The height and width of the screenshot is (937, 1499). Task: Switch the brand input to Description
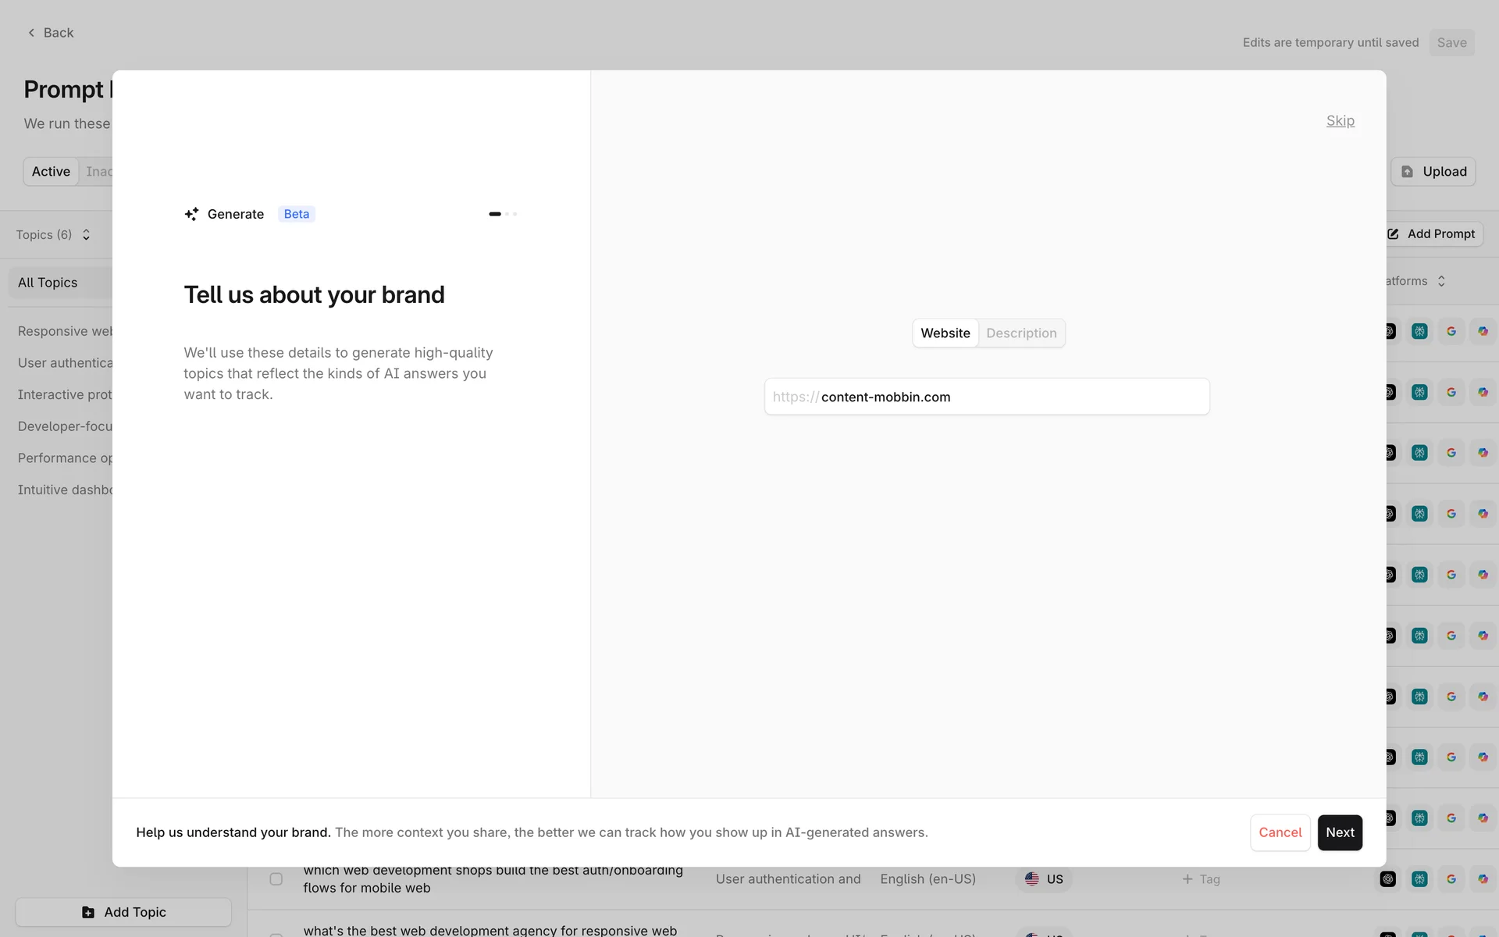tap(1021, 333)
